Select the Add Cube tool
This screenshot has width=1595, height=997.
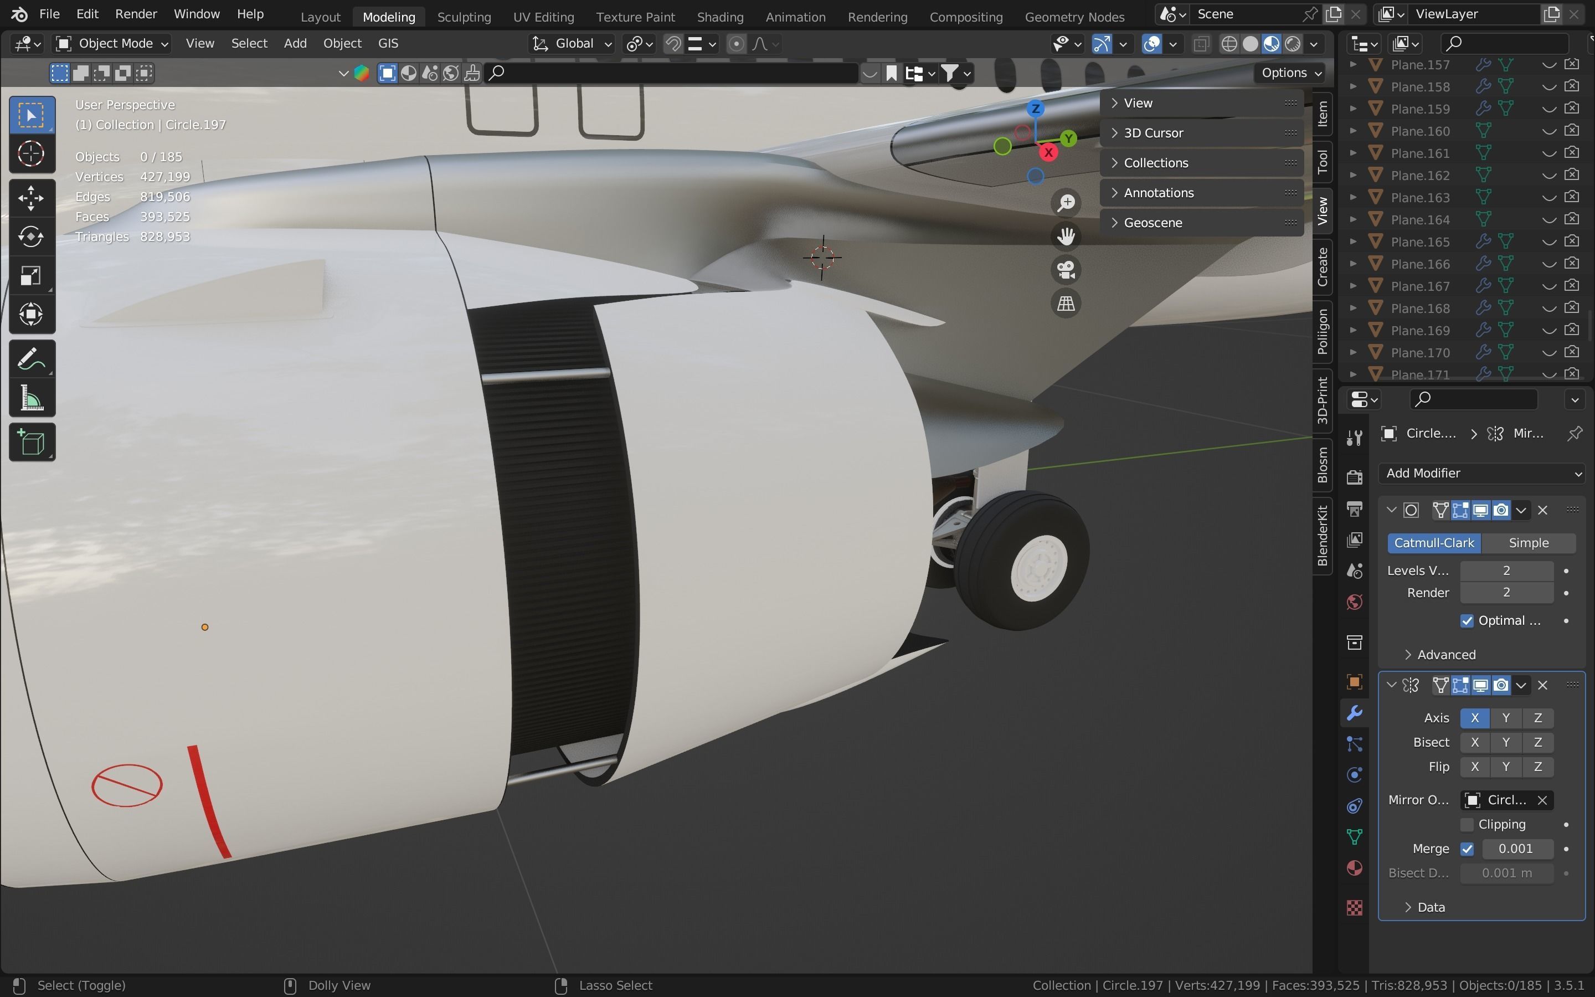pos(32,443)
